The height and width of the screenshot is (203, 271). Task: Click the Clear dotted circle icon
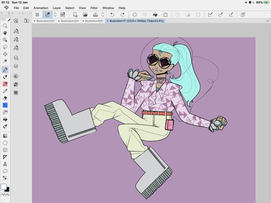(135, 15)
